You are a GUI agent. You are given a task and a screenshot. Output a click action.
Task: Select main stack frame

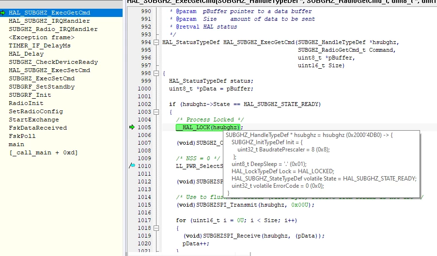16,144
